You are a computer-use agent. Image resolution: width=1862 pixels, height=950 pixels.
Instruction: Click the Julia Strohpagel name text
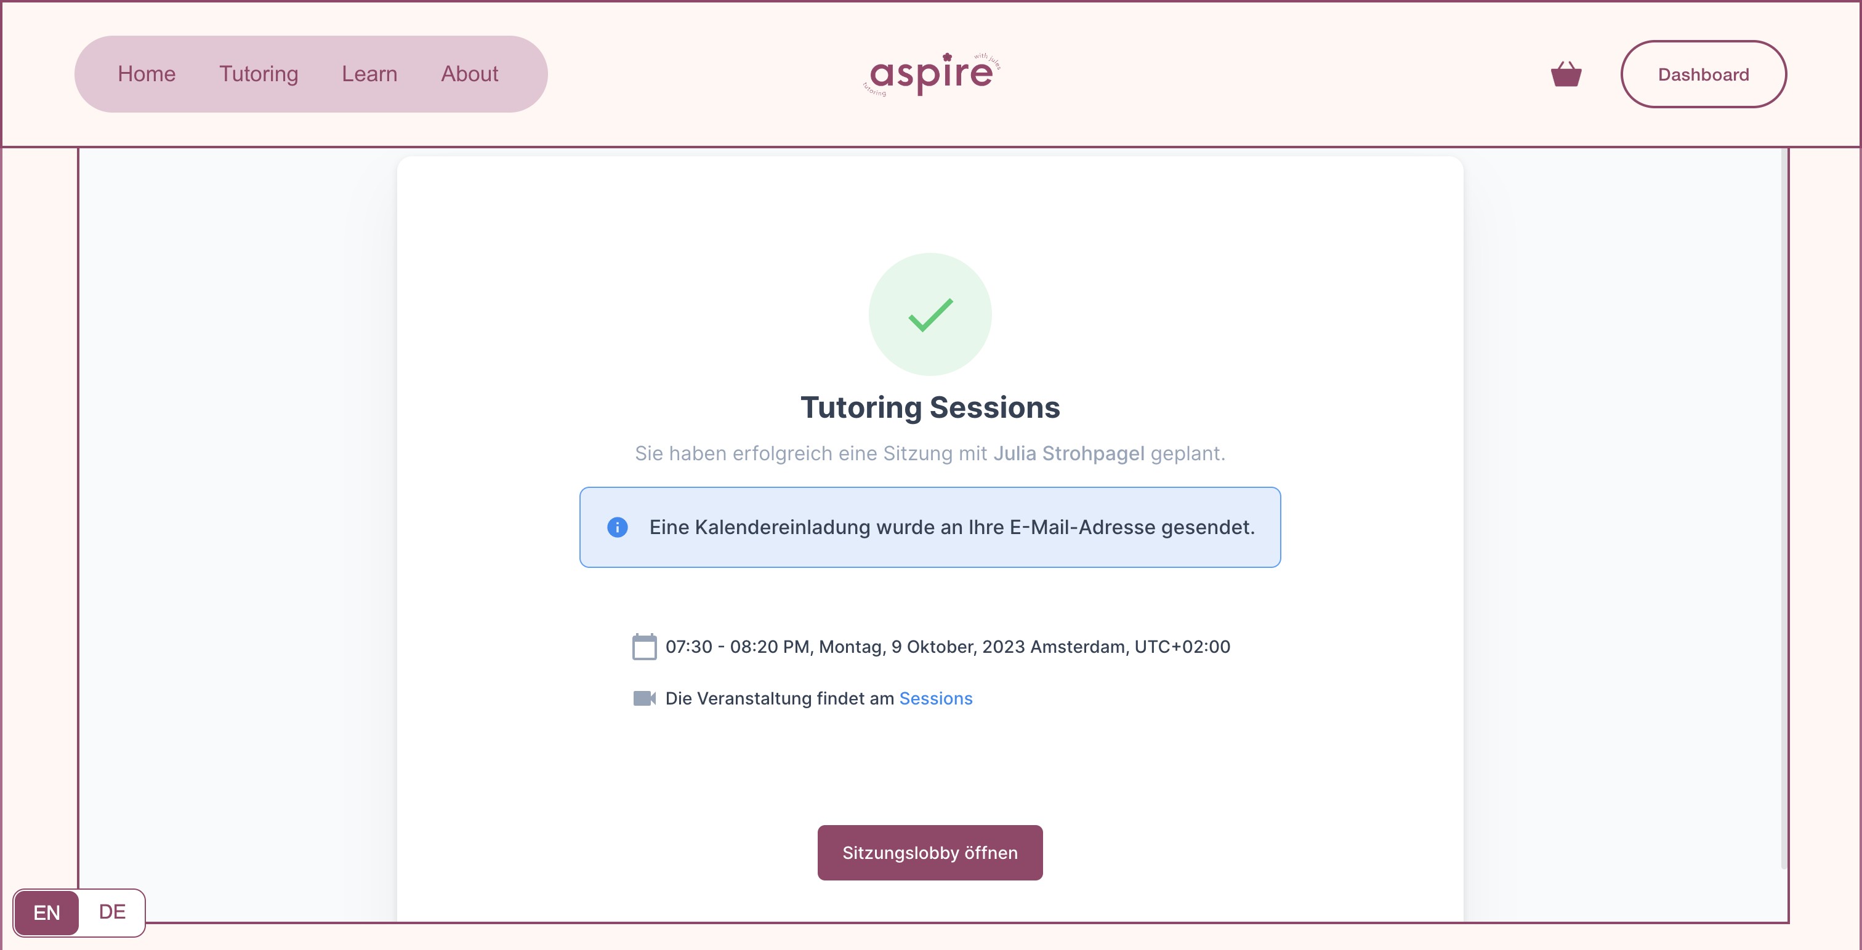pos(1068,453)
